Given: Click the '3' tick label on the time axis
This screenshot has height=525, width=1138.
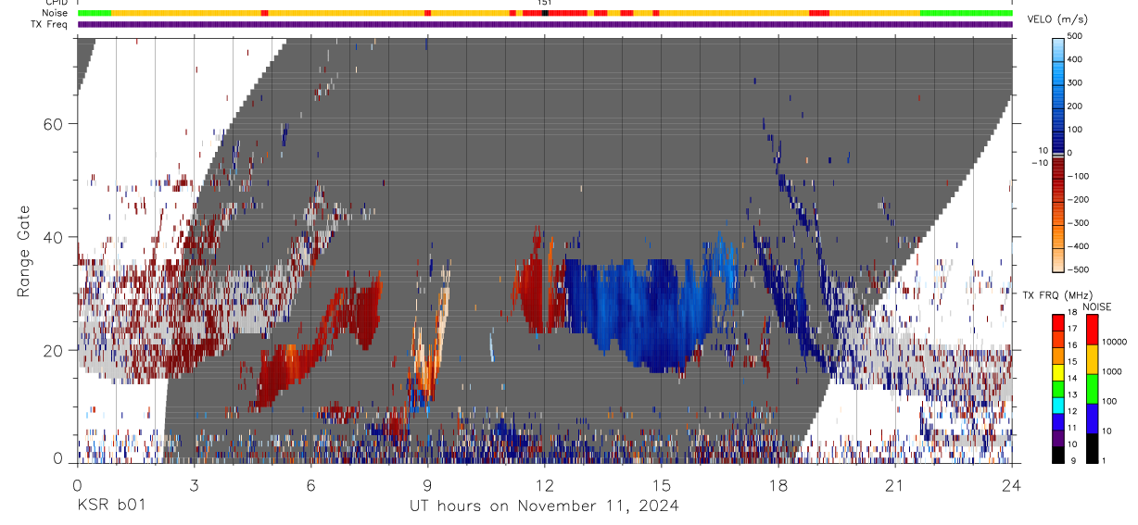Looking at the screenshot, I should [x=194, y=484].
